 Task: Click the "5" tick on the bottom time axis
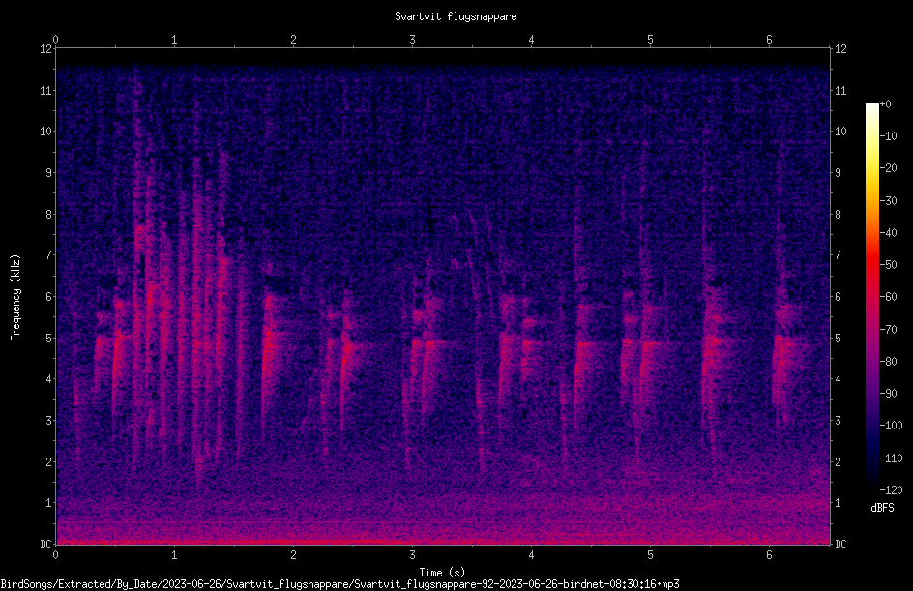point(650,555)
